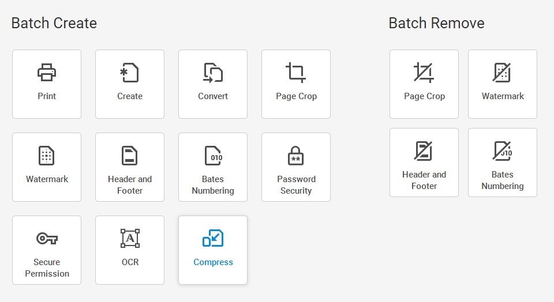The image size is (554, 302).
Task: Click the OCR text recognition icon
Action: [x=130, y=239]
